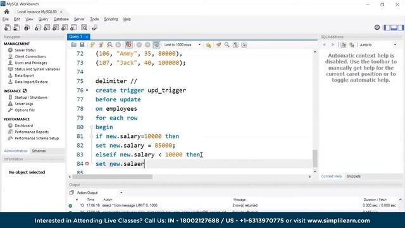Create new stored procedure icon
Image resolution: width=405 pixels, height=228 pixels.
[x=65, y=27]
